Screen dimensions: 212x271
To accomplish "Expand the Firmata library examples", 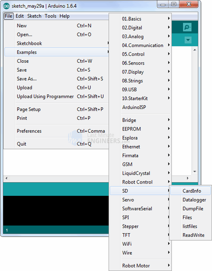I will tap(141, 155).
